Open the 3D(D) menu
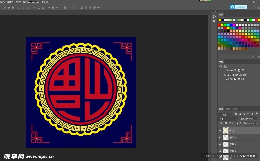 click(x=18, y=2)
